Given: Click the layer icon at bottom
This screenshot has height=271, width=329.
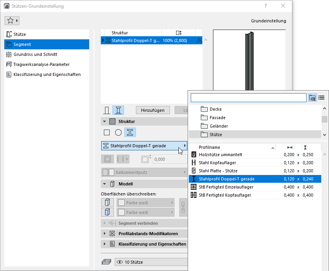Looking at the screenshot, I should tap(107, 262).
